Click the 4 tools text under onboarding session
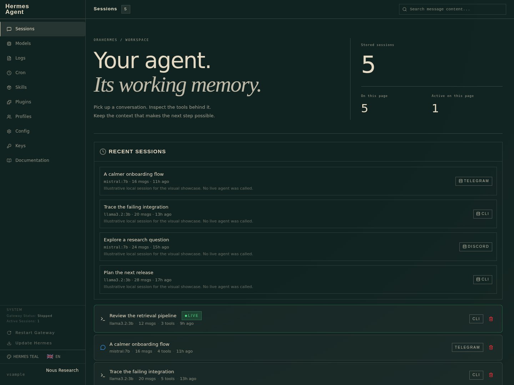 coord(164,351)
